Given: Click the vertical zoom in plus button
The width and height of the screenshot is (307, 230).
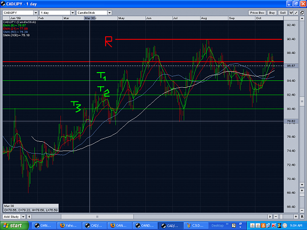Looking at the screenshot, I should point(302,190).
